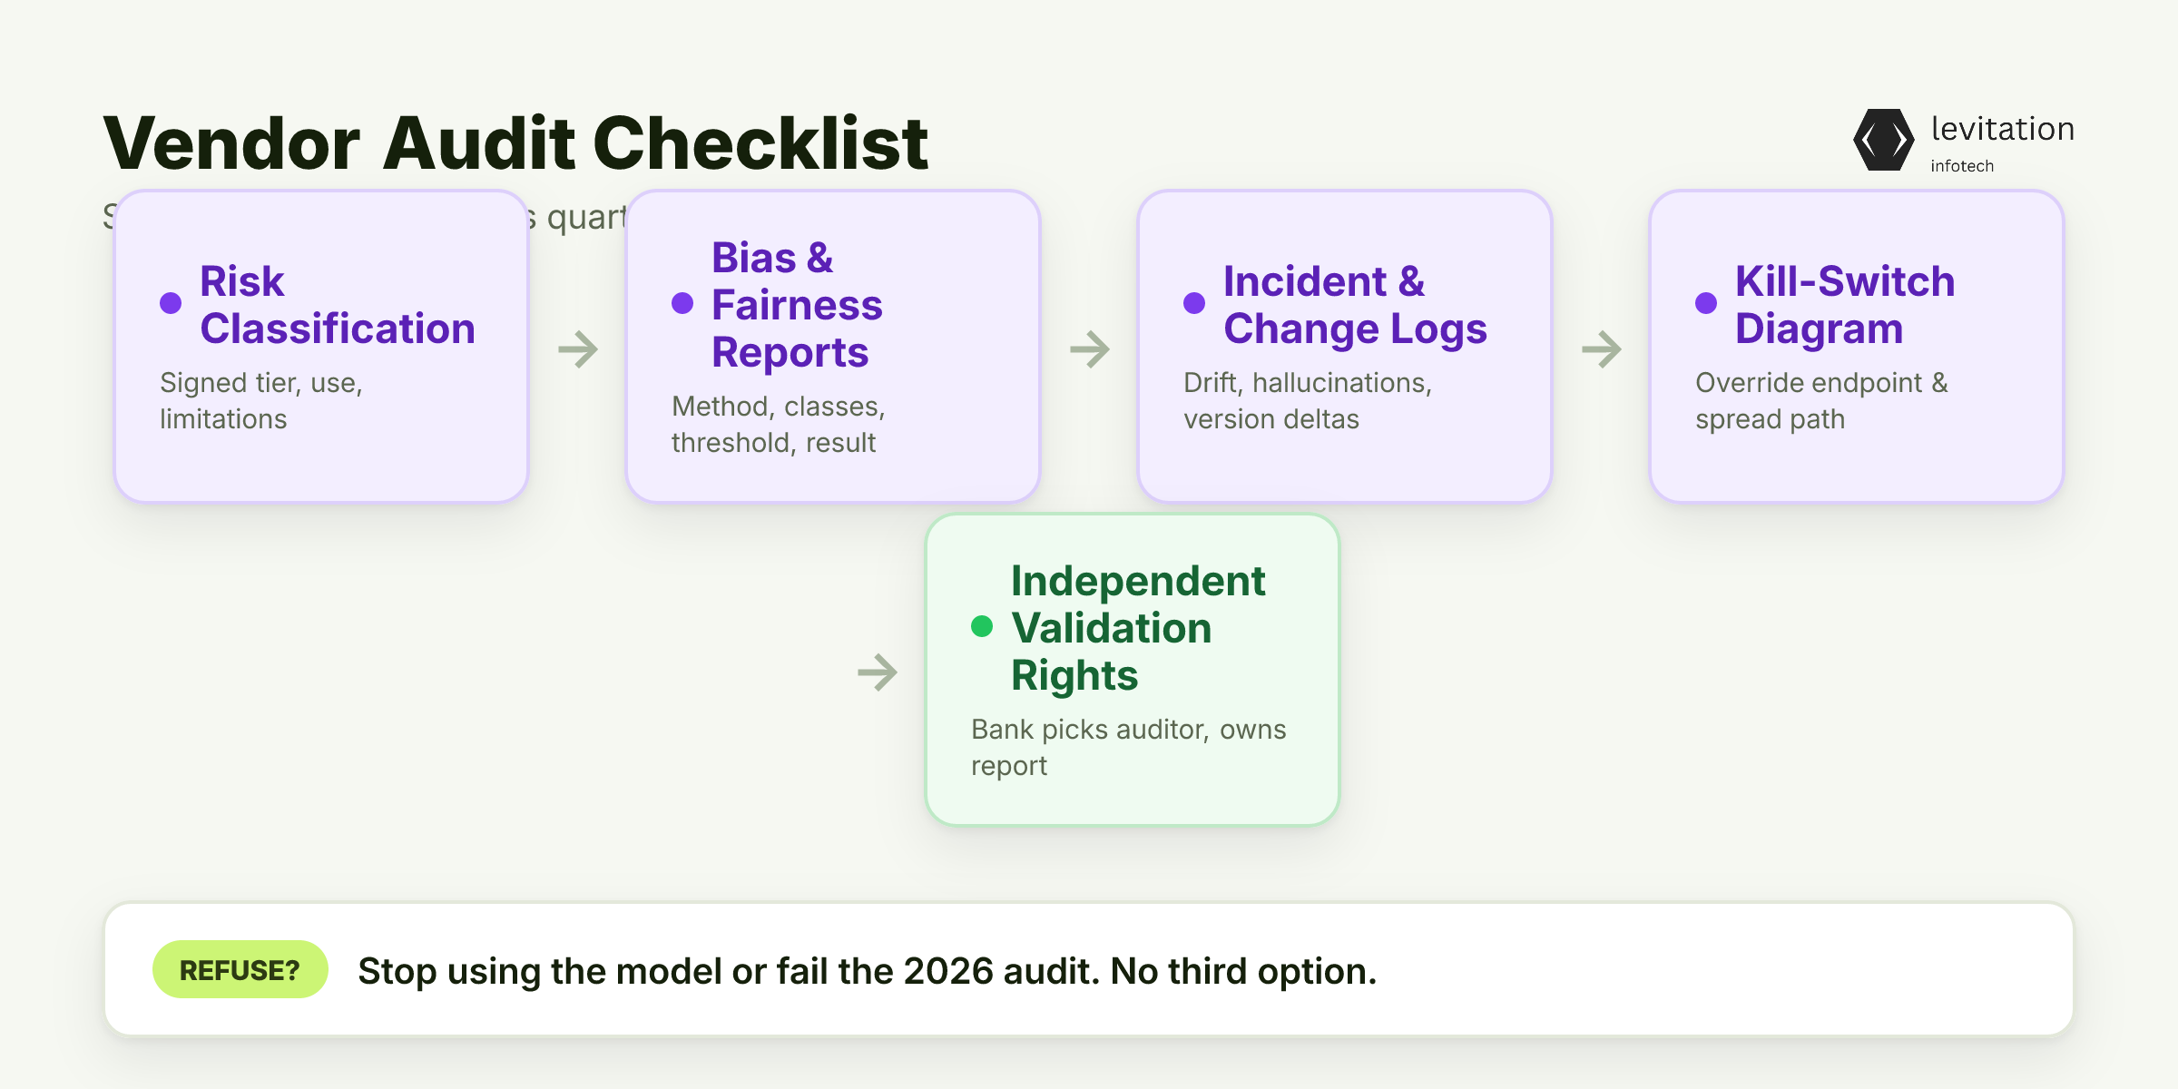
Task: Click the green dot beside Independent Validation Rights
Action: click(x=982, y=626)
